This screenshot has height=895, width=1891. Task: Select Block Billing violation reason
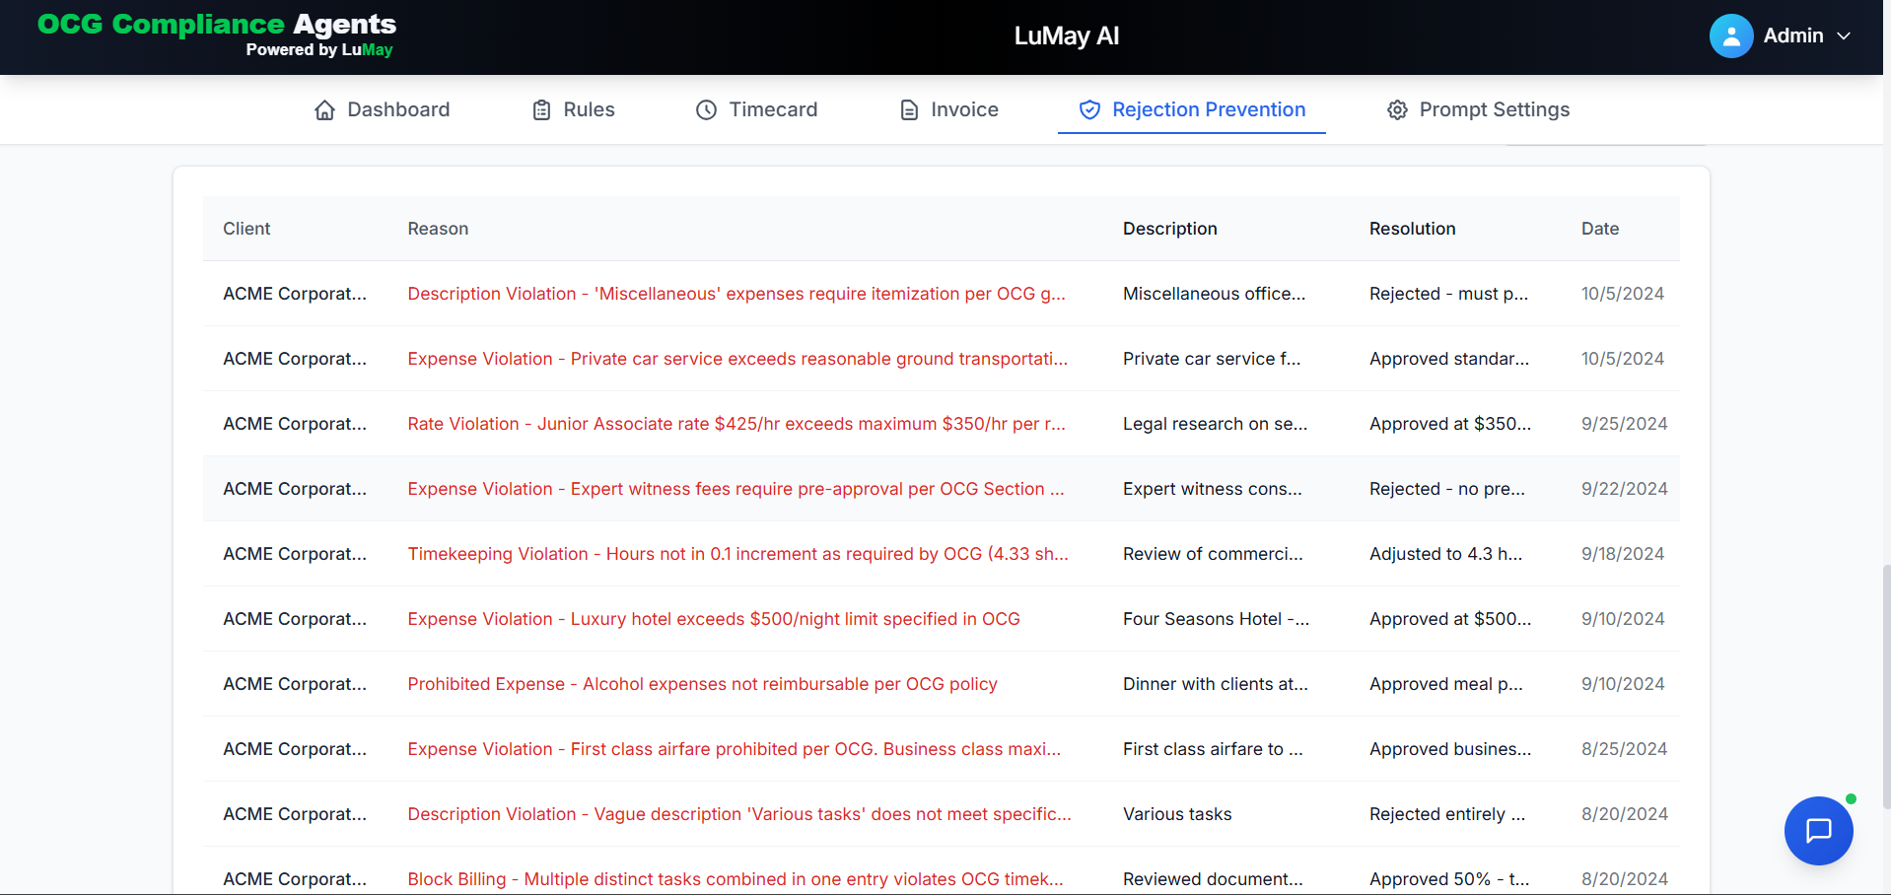(735, 879)
